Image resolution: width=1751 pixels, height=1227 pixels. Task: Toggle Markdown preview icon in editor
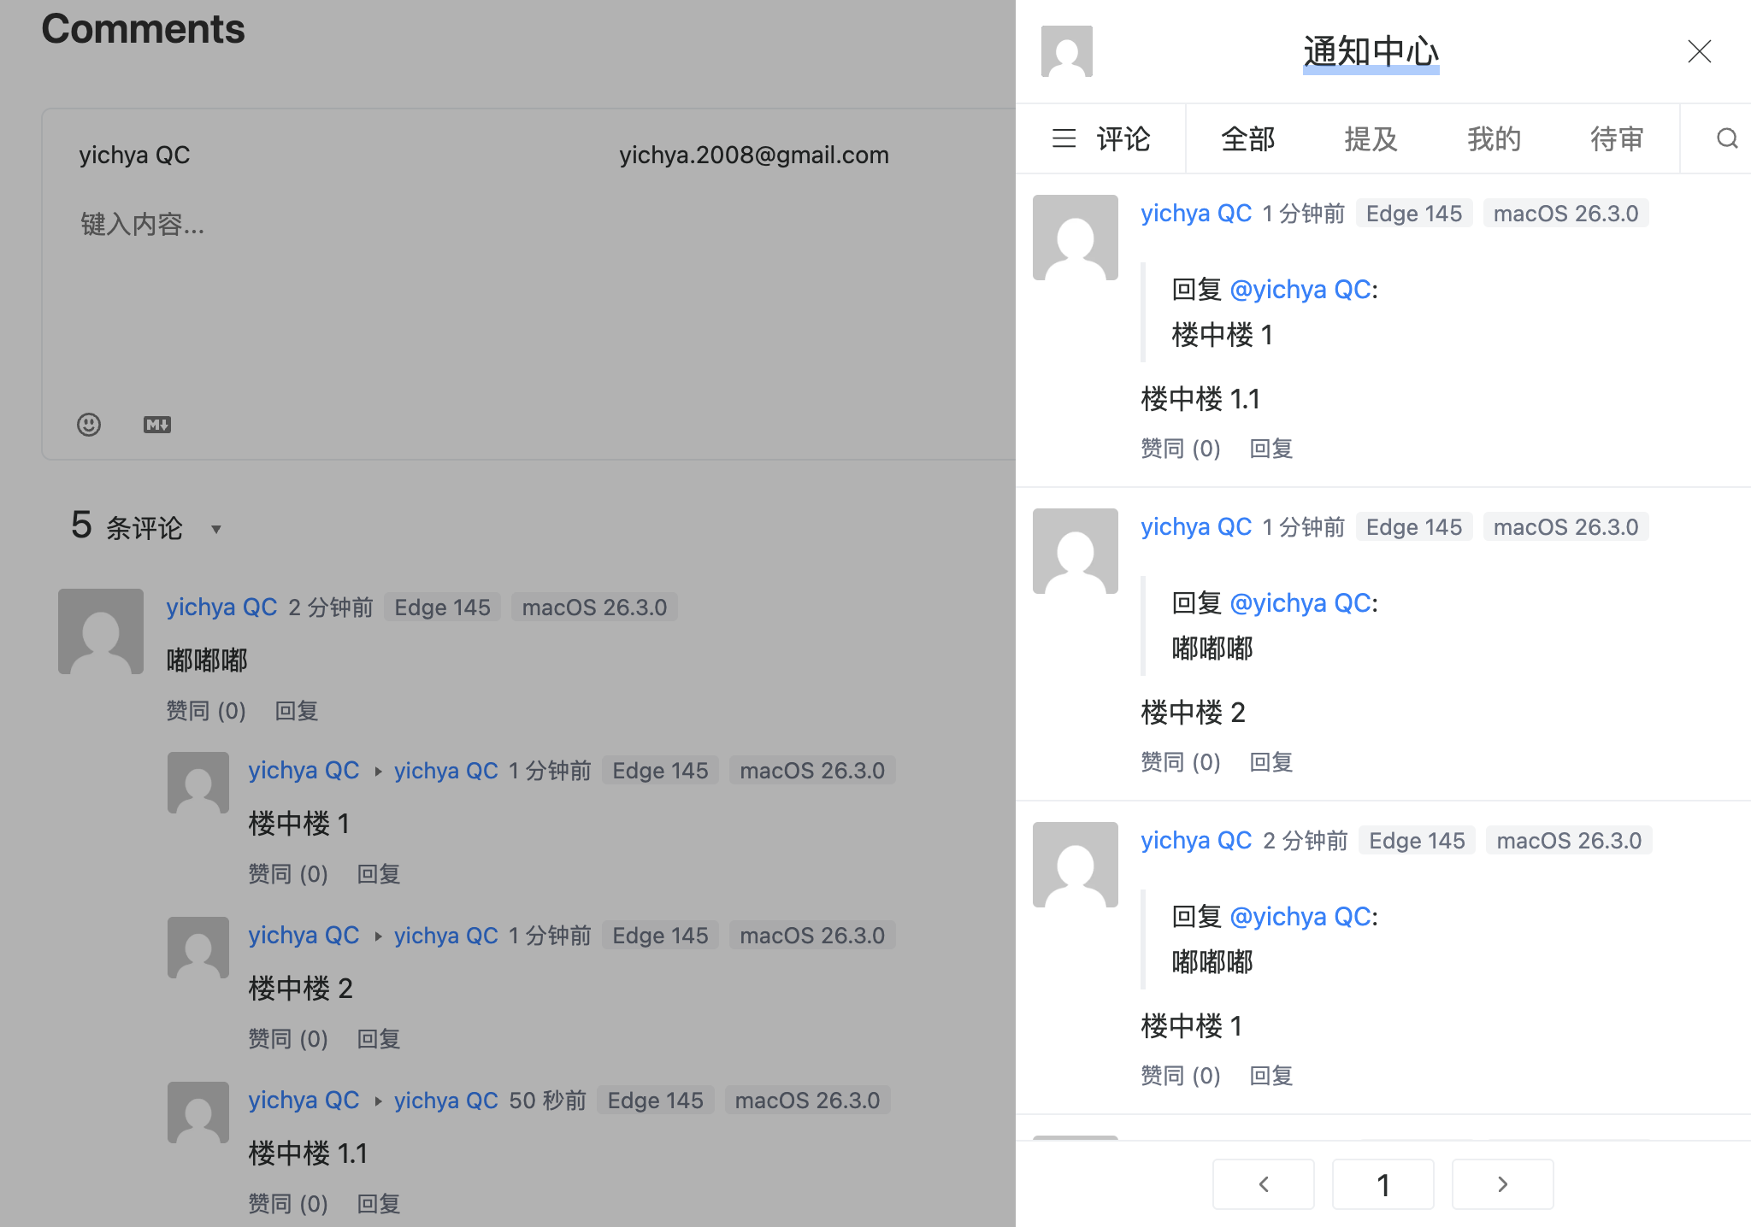[x=157, y=425]
